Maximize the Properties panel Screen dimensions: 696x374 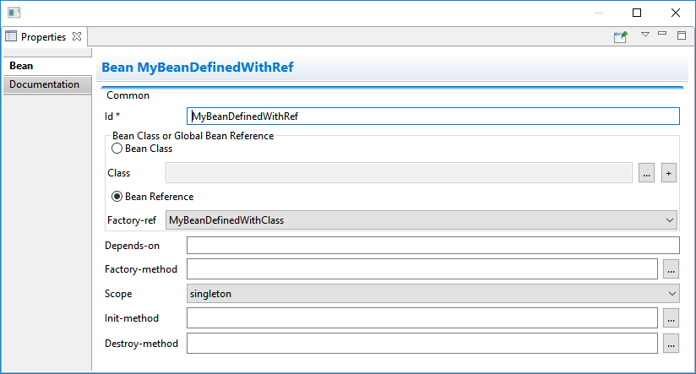pyautogui.click(x=681, y=35)
